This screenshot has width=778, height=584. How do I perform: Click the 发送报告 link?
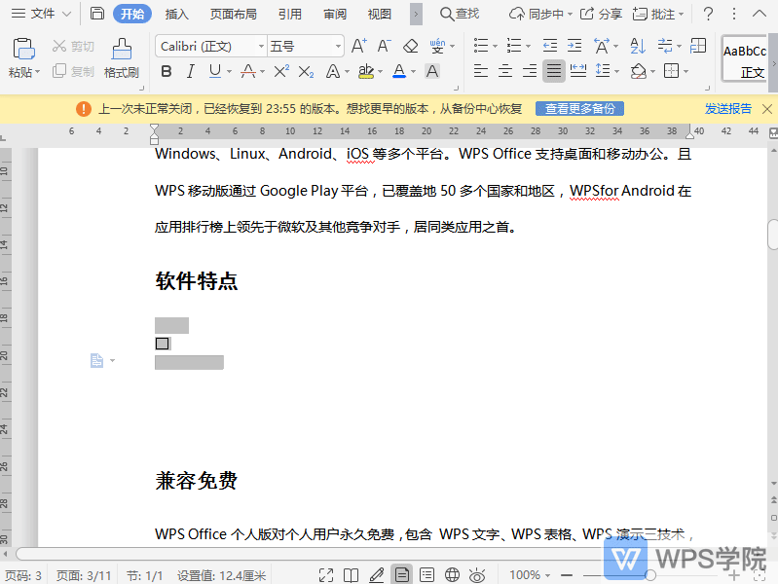click(x=728, y=109)
